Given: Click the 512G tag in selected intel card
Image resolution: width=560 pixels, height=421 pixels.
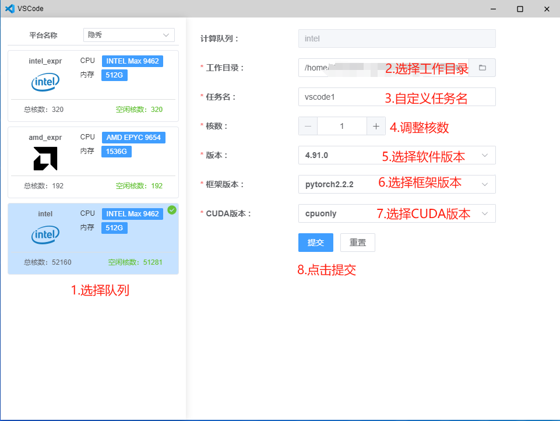Looking at the screenshot, I should click(x=114, y=228).
